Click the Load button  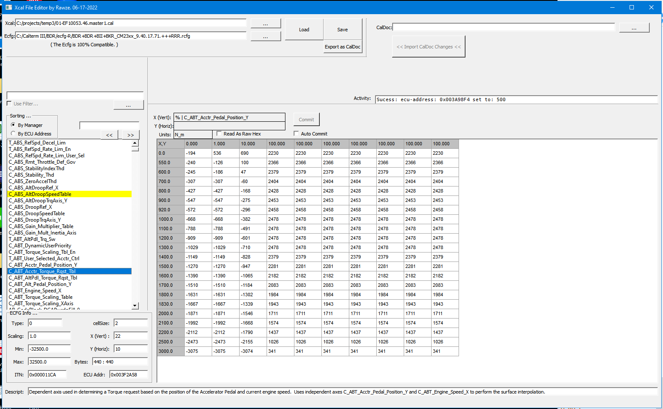click(304, 30)
